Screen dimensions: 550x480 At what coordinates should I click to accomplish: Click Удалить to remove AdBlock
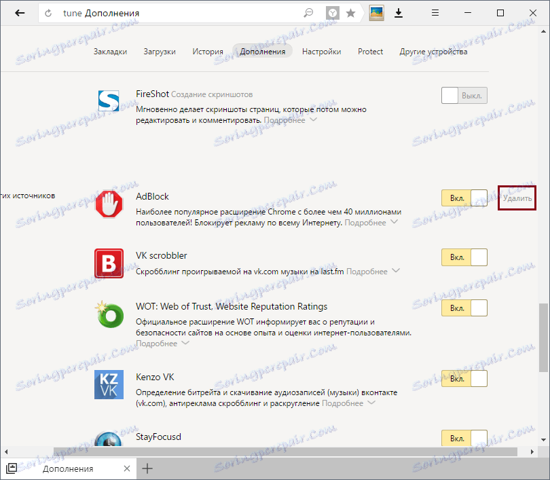coord(517,198)
